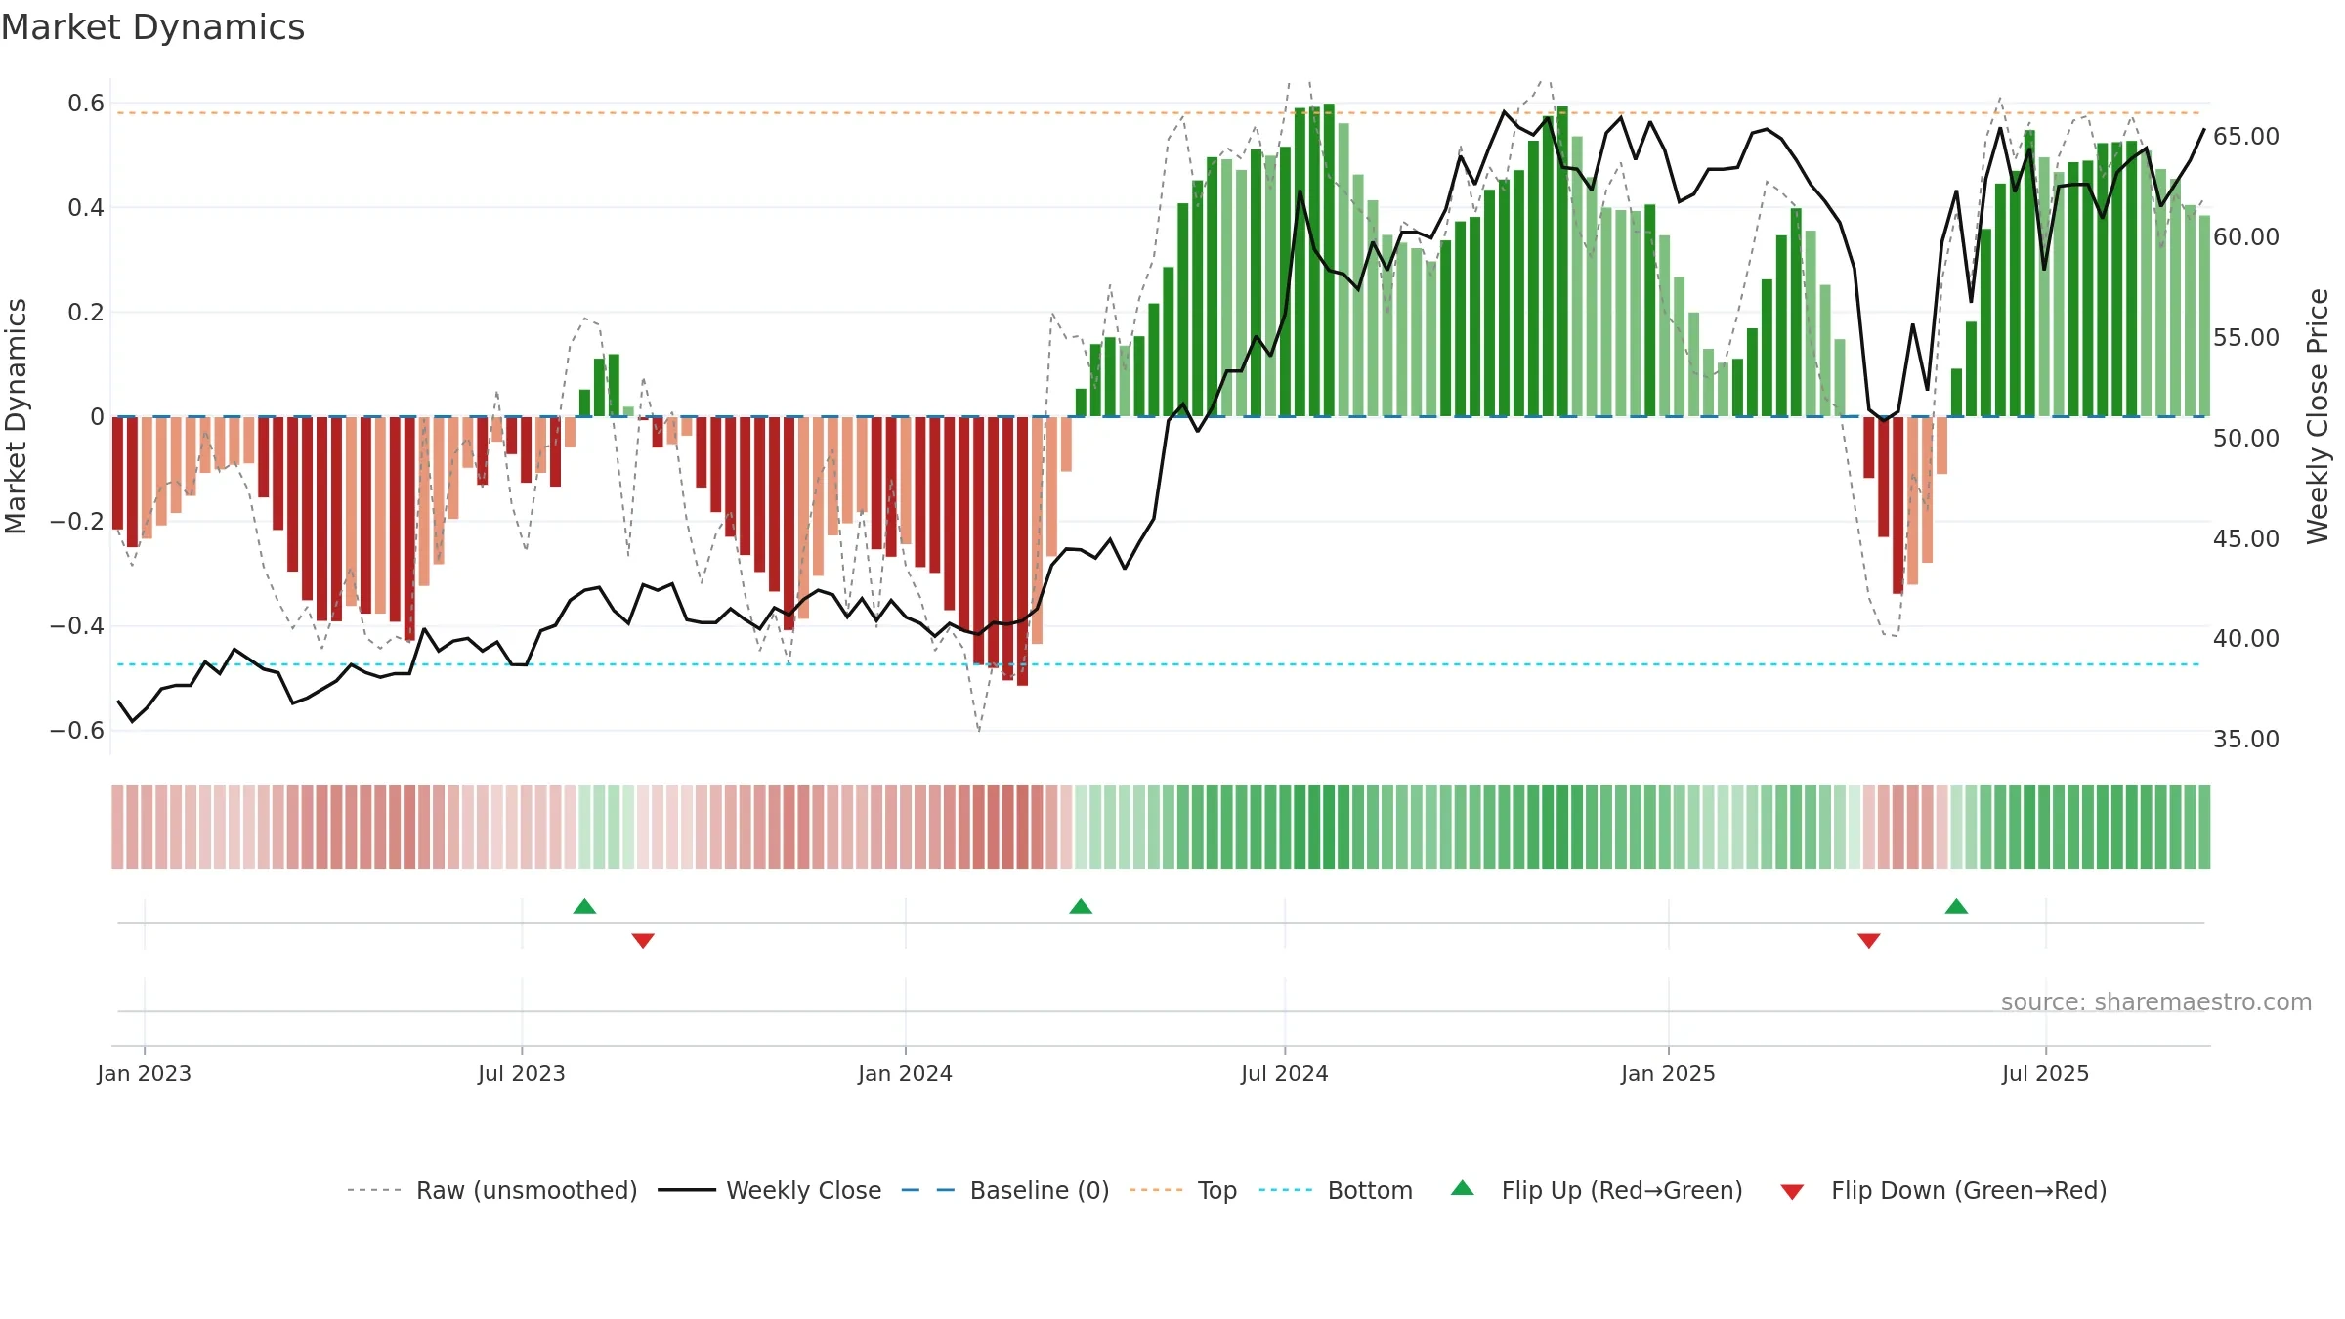Click the Jul 2025 x-axis label
The image size is (2345, 1319).
(x=2046, y=1073)
